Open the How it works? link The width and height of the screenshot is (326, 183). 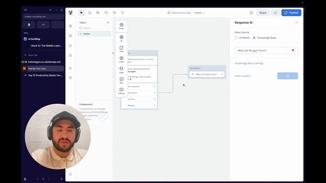tap(242, 76)
